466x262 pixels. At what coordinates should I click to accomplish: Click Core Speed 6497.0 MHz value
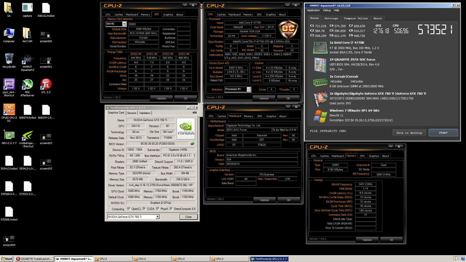click(236, 68)
